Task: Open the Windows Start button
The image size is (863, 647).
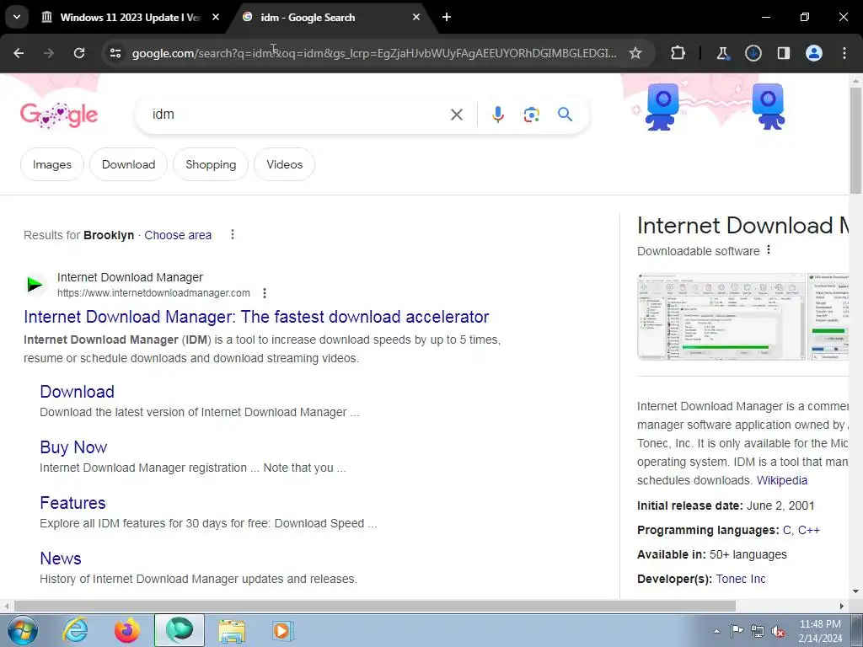Action: point(23,630)
